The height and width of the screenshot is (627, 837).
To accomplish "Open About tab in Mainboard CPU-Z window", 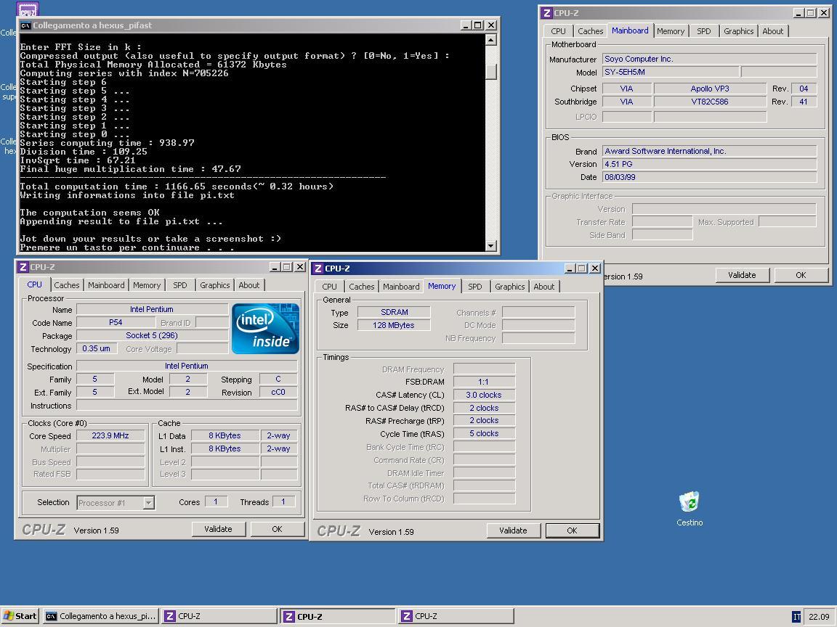I will click(x=772, y=31).
